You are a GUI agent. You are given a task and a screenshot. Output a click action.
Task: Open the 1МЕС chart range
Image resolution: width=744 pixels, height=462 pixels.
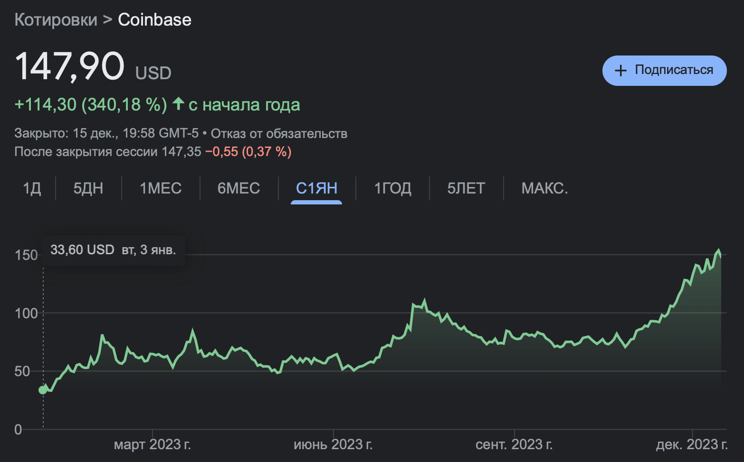161,188
